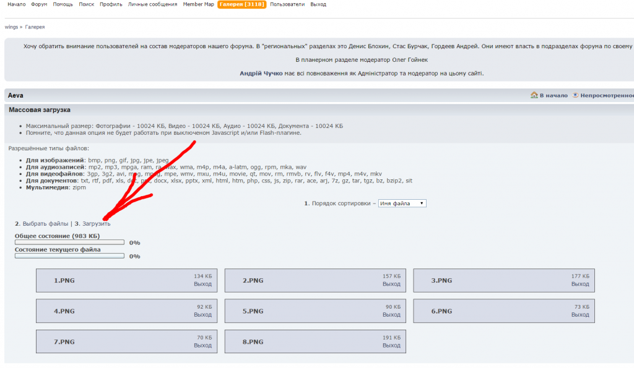Remove 3.PNG using its Выход link

pos(580,285)
